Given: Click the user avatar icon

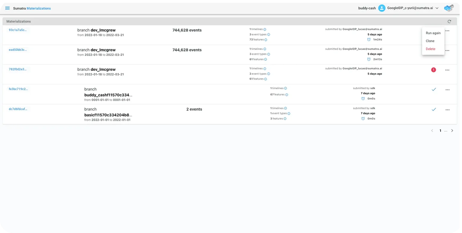Looking at the screenshot, I should tap(382, 8).
